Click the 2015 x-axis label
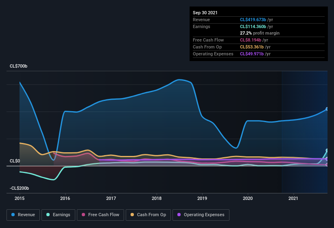Viewport: 334px width, 228px height. (x=20, y=198)
